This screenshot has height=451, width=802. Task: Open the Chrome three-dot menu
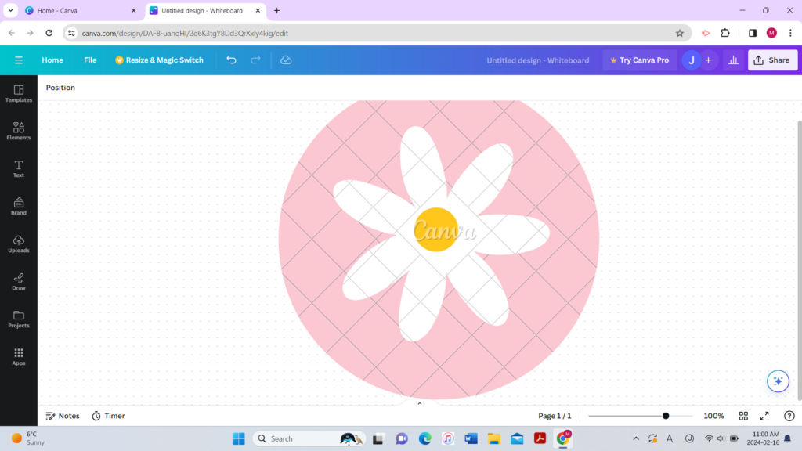tap(790, 33)
